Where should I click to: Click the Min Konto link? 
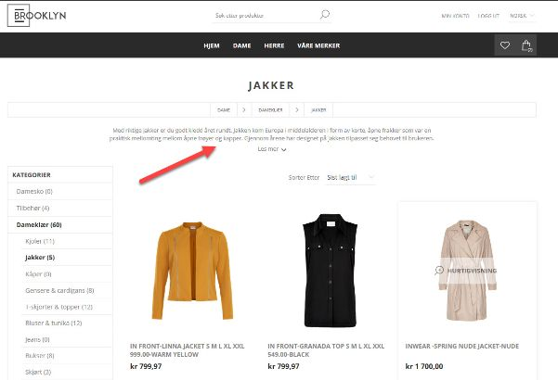click(x=455, y=16)
